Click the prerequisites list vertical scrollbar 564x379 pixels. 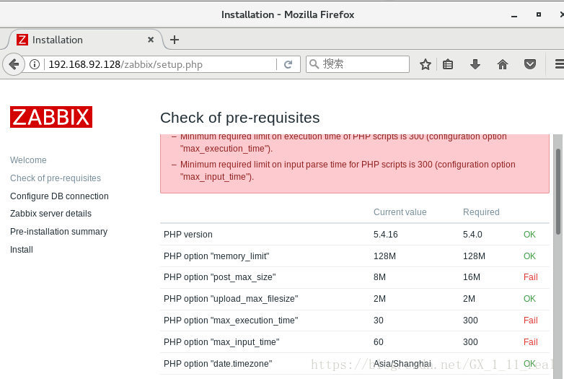[558, 192]
